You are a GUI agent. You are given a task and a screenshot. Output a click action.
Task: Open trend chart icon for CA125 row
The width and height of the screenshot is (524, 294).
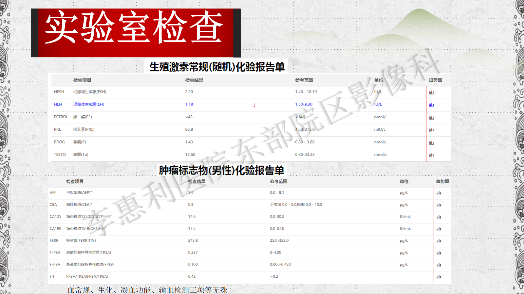coord(439,217)
